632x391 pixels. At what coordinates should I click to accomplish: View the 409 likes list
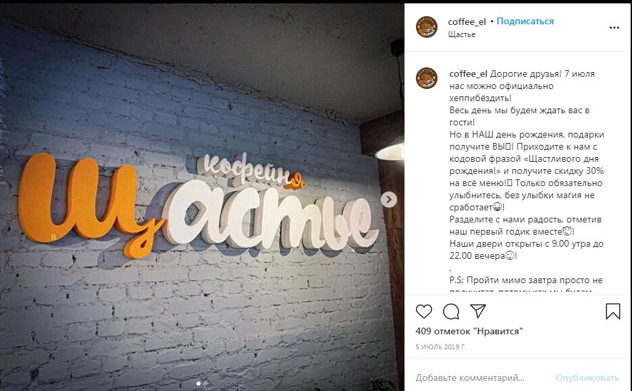[x=469, y=331]
